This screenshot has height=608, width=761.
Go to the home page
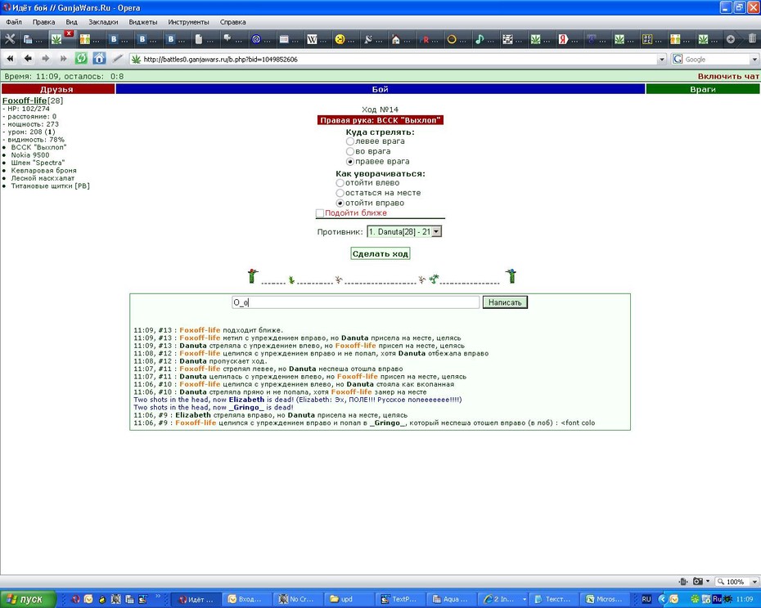coord(99,59)
